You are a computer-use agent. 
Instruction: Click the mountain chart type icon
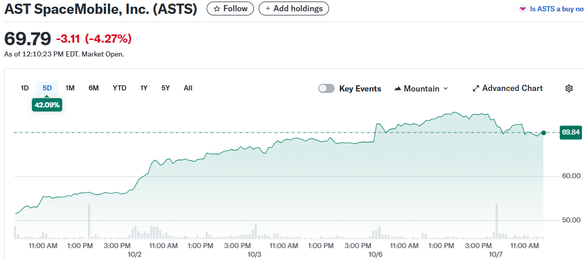(397, 88)
